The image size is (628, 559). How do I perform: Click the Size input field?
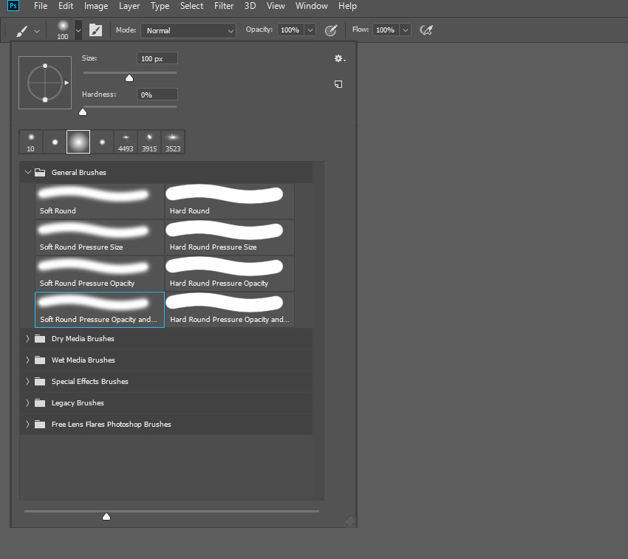pos(157,58)
